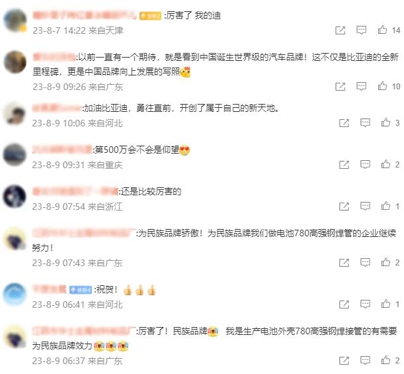Click the blue badge beside 祝贺 commenter name
The height and width of the screenshot is (374, 404).
(x=81, y=290)
